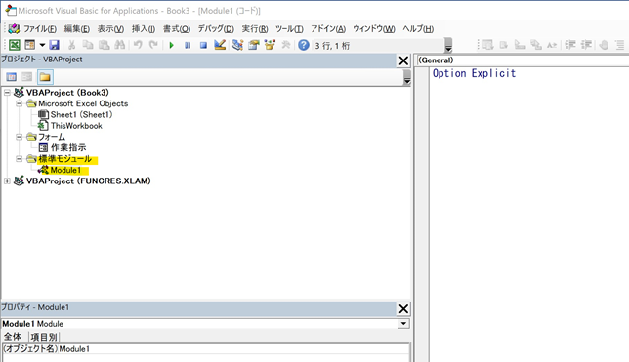
Task: Click the View Microsoft Excel toolbar icon
Action: pos(15,45)
